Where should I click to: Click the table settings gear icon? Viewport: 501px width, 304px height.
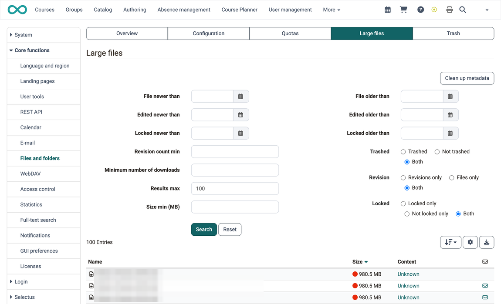pos(470,242)
